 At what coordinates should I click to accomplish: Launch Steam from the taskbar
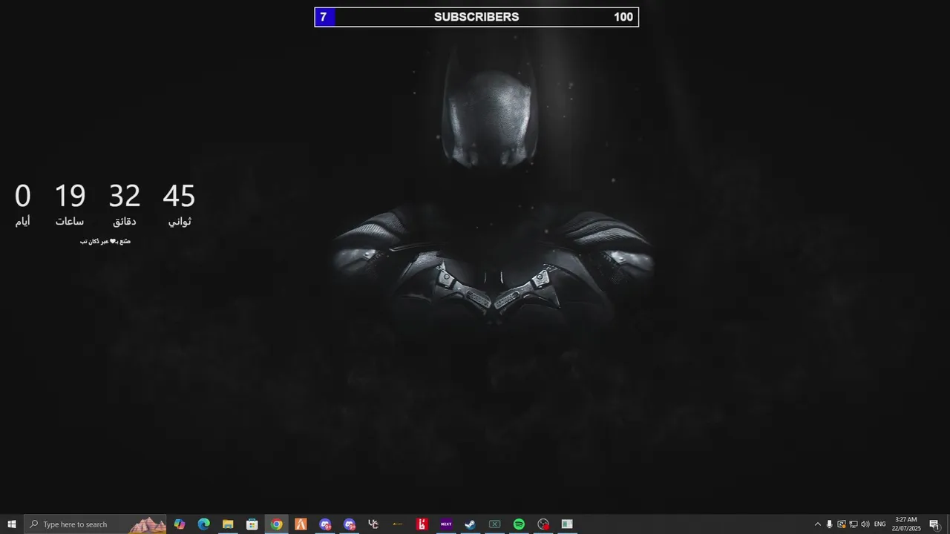471,524
